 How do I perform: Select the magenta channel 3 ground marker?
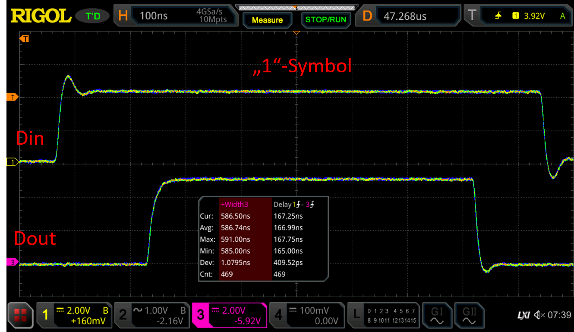pyautogui.click(x=12, y=262)
